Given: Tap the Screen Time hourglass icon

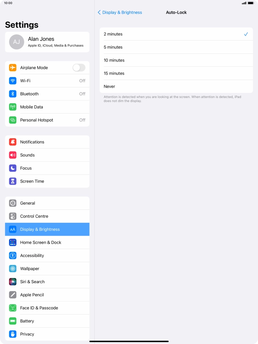Looking at the screenshot, I should tap(13, 181).
